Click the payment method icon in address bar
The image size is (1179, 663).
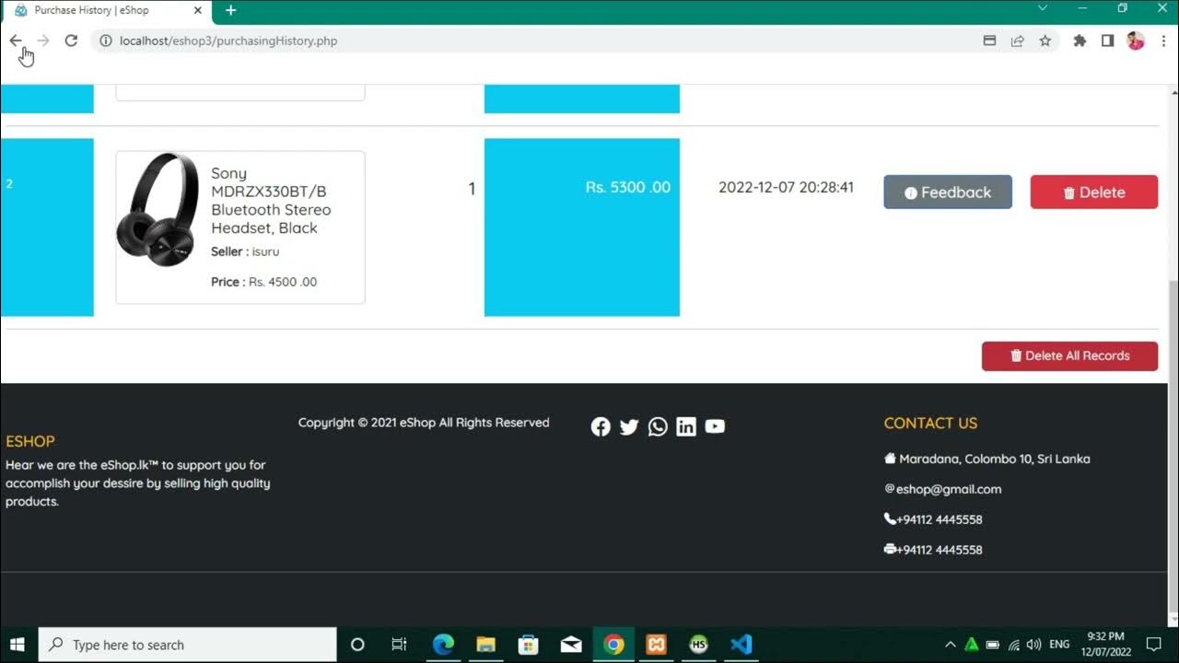pos(989,41)
